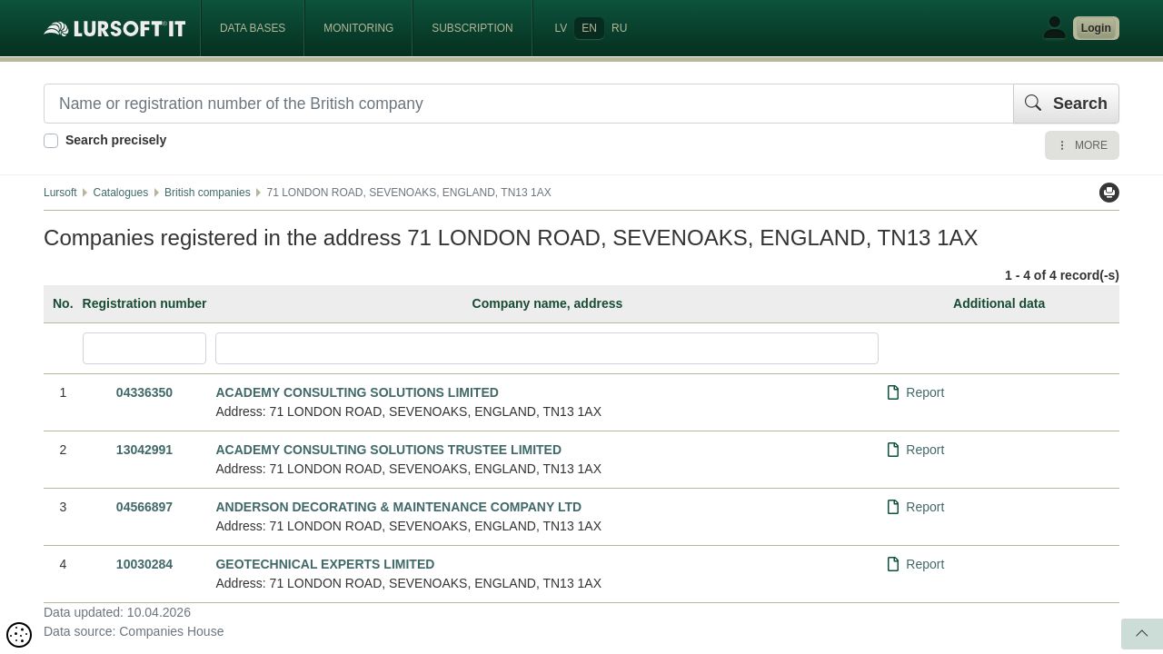Viewport: 1163px width, 654px height.
Task: Select the EN language option
Action: tap(589, 28)
